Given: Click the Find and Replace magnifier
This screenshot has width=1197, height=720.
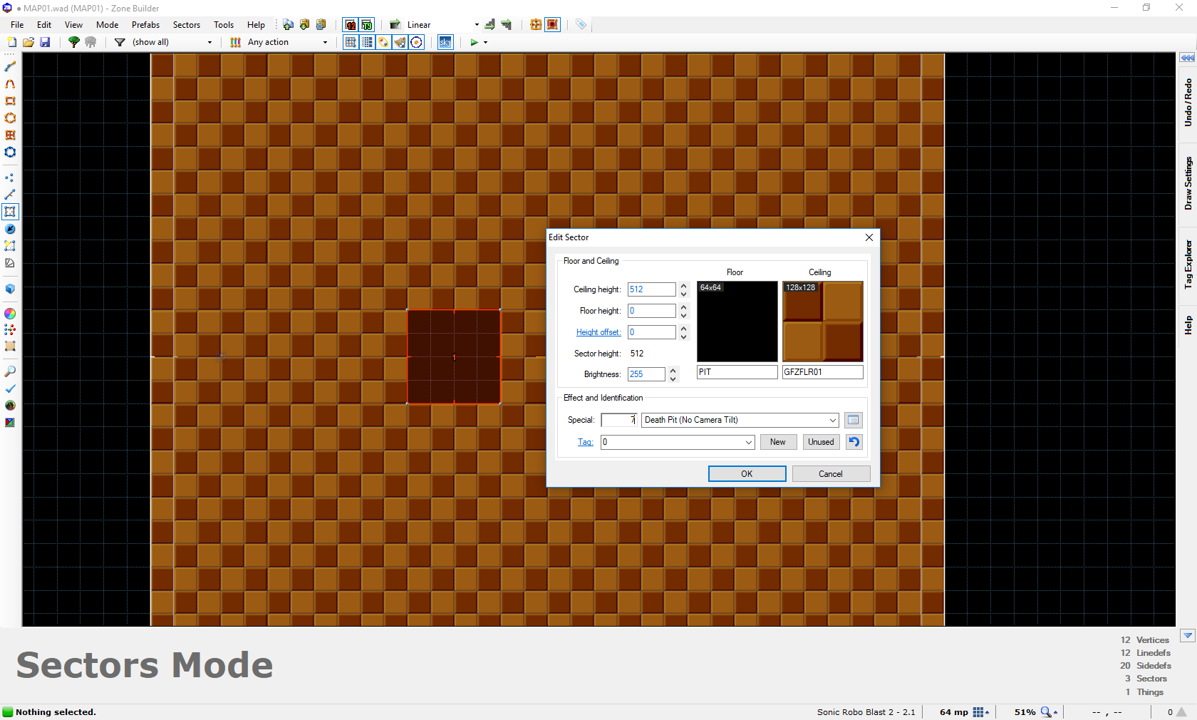Looking at the screenshot, I should (10, 371).
